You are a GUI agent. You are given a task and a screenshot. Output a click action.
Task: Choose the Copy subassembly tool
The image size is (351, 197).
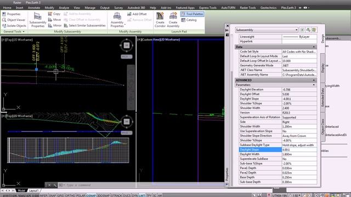pyautogui.click(x=54, y=14)
